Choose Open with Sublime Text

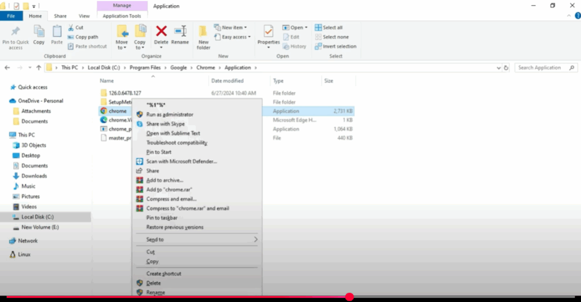point(197,133)
